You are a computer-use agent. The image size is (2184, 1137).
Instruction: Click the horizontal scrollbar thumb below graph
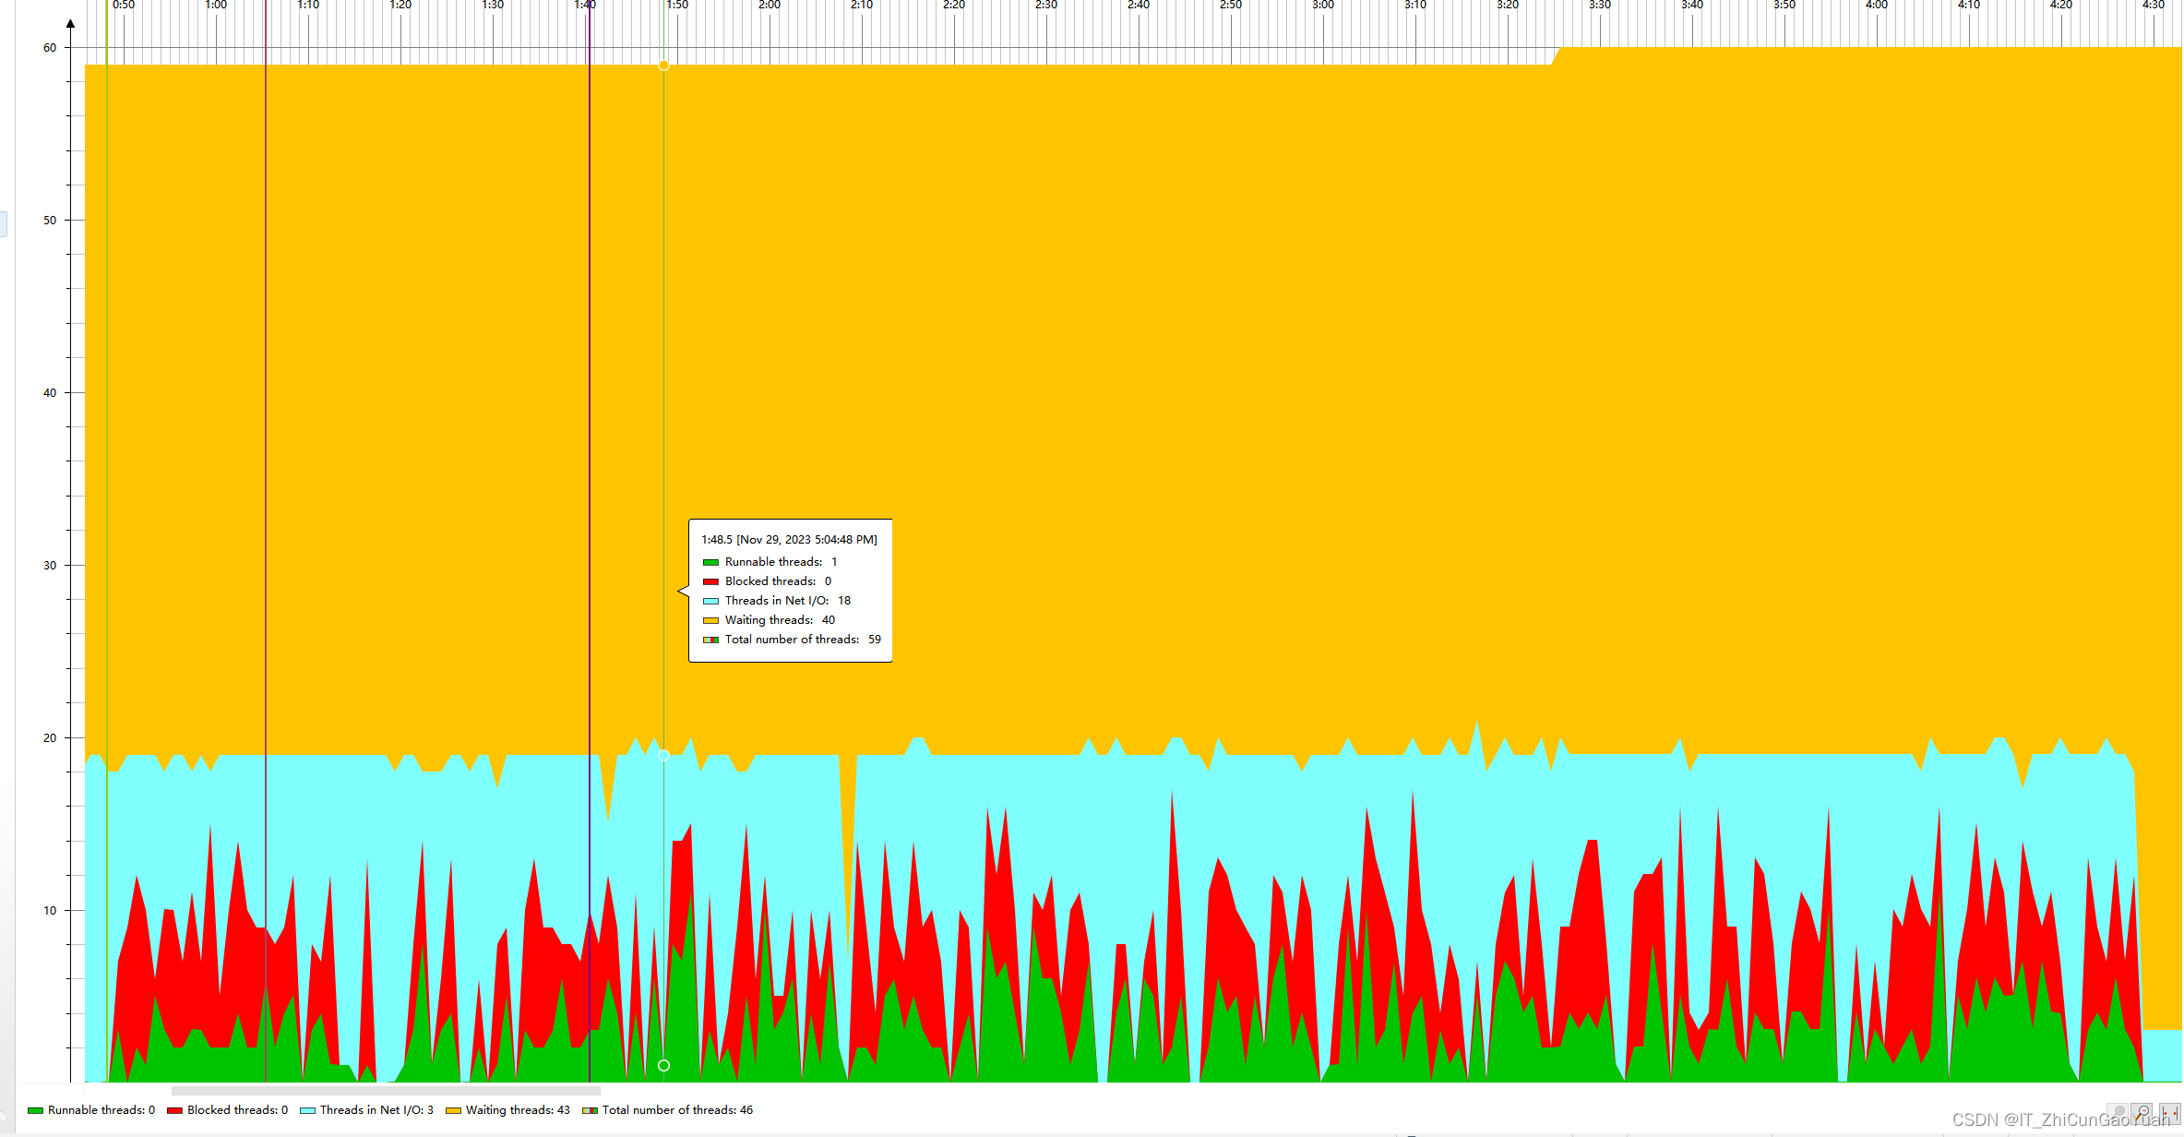[386, 1091]
